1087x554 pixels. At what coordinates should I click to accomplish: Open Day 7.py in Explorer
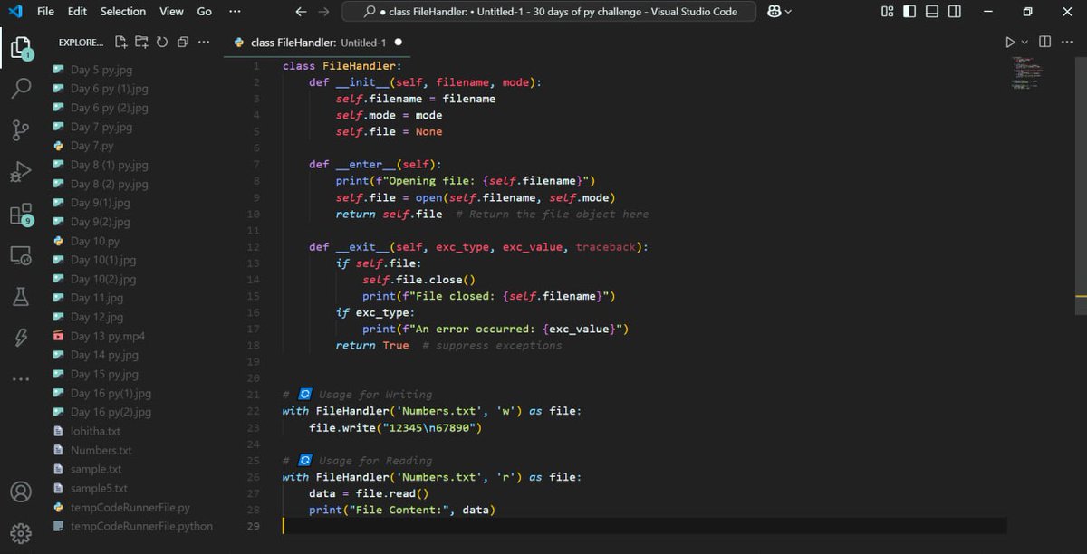92,146
